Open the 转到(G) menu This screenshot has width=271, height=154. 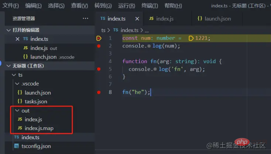103,6
